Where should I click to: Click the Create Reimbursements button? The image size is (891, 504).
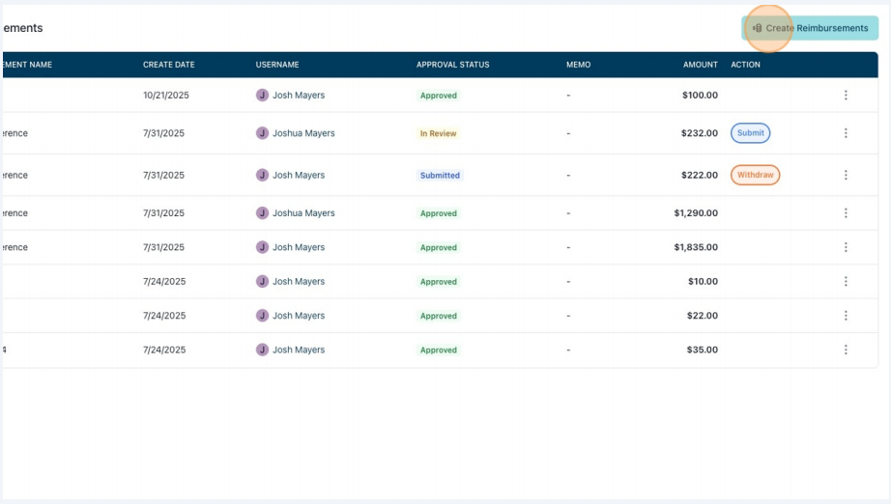pos(810,28)
